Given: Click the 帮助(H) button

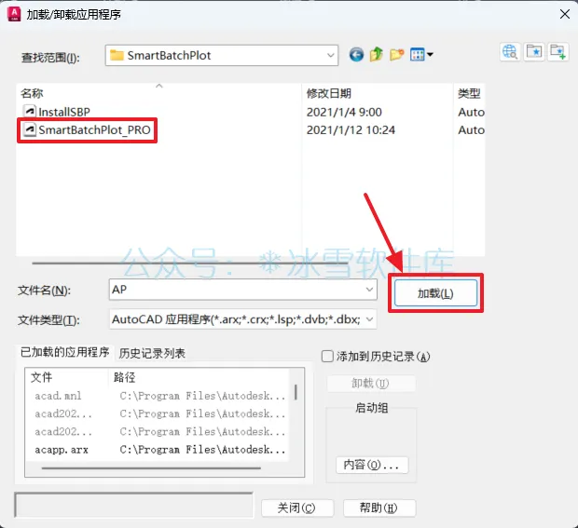Looking at the screenshot, I should click(x=378, y=508).
